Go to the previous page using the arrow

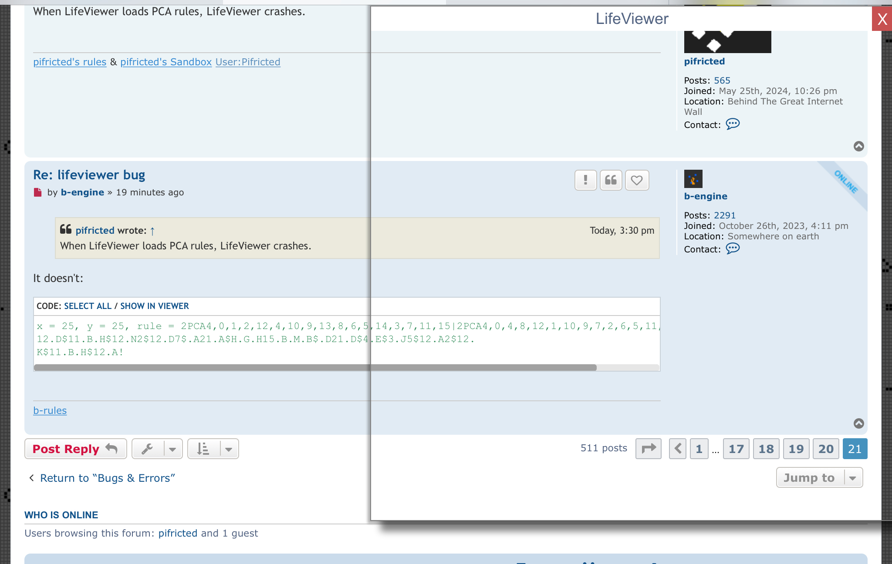point(678,449)
